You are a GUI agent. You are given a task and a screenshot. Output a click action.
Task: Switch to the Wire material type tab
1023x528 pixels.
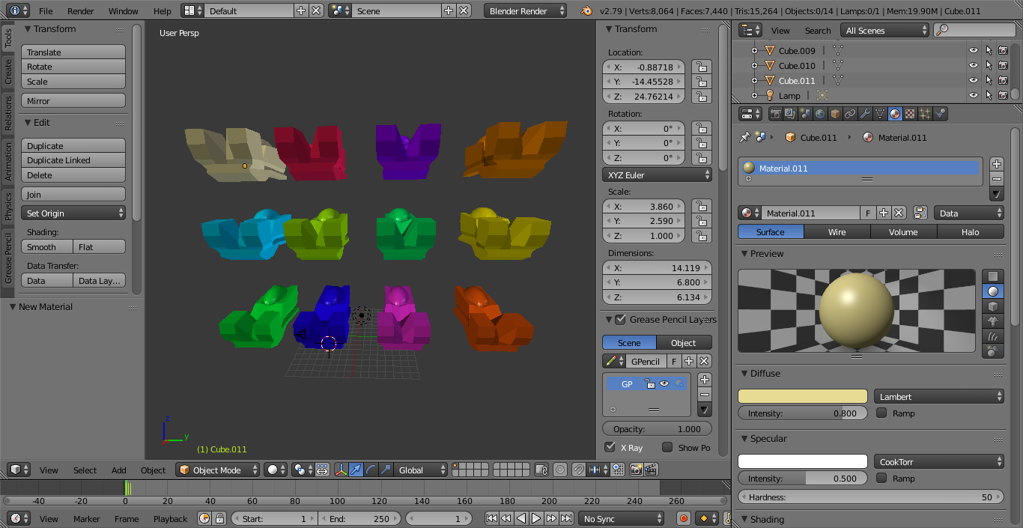[837, 232]
